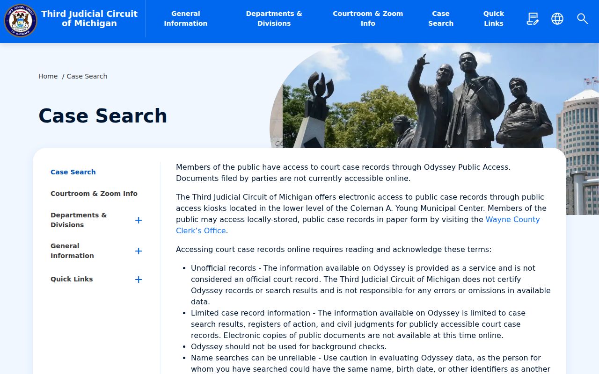Open the General Information top menu
The height and width of the screenshot is (374, 599).
click(186, 19)
